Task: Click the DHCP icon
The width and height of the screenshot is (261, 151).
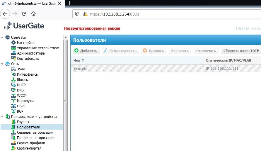Action: tap(13, 85)
